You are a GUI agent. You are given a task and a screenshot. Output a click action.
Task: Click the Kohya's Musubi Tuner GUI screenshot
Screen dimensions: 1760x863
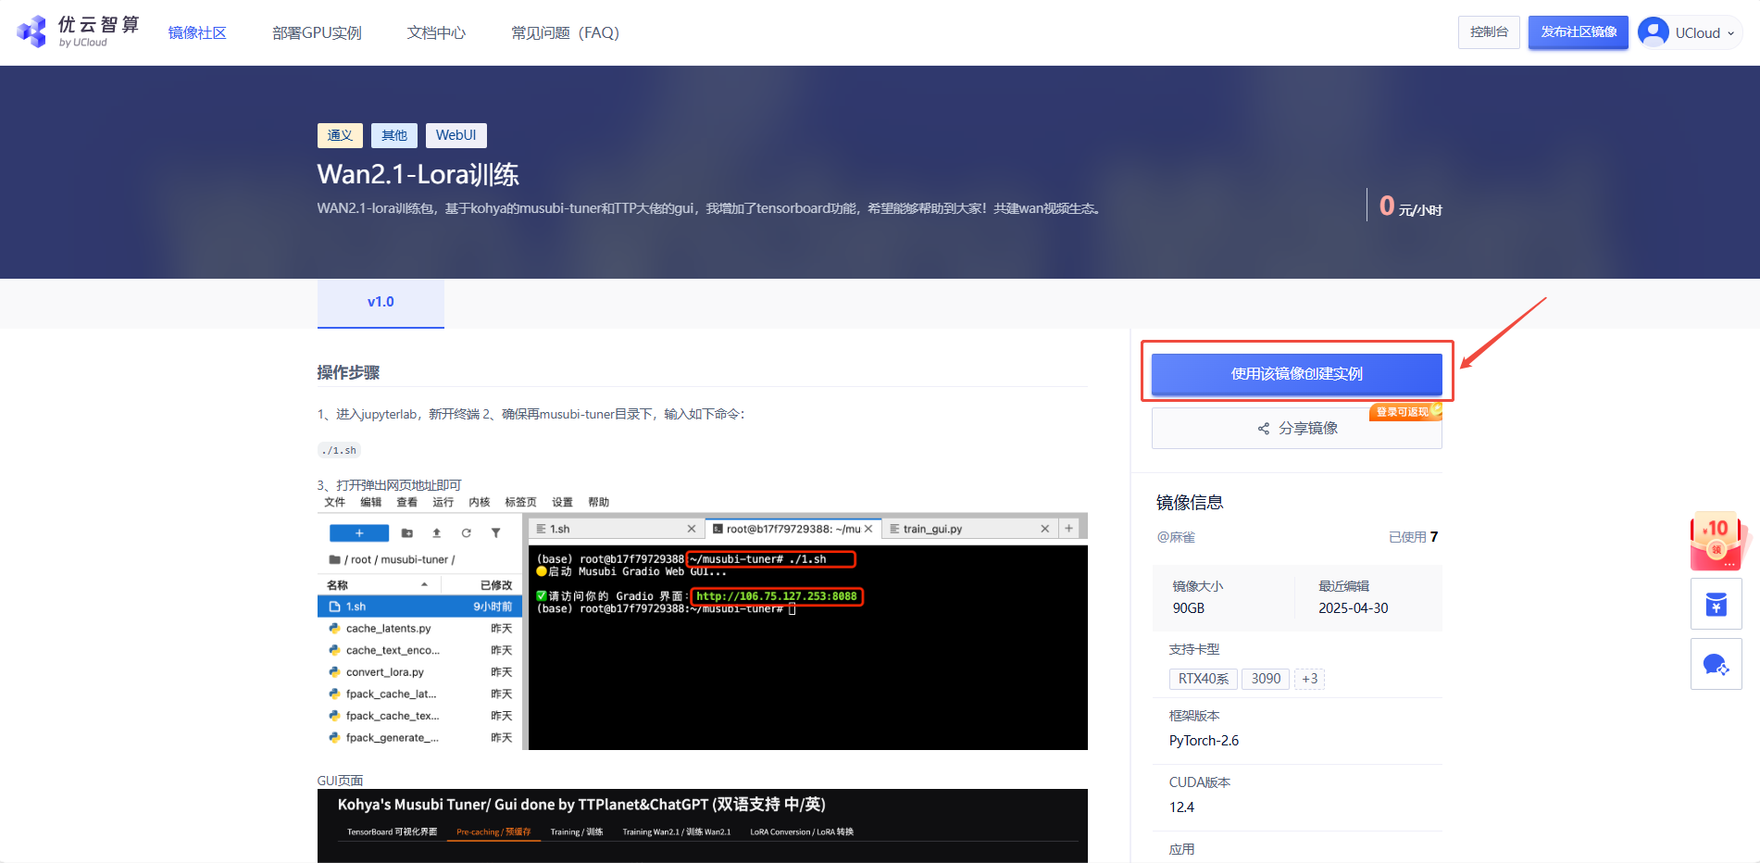[703, 826]
